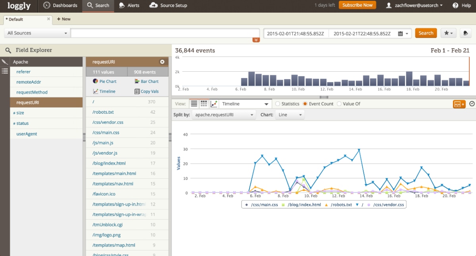Open the Chart type Line dropdown
The height and width of the screenshot is (256, 476).
[290, 115]
